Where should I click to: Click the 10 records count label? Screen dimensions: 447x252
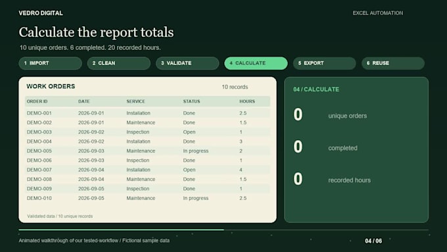coord(235,87)
